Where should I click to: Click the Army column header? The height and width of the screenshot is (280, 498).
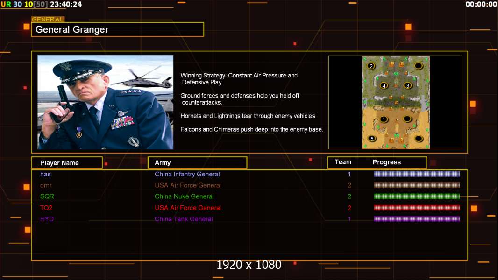click(x=197, y=163)
